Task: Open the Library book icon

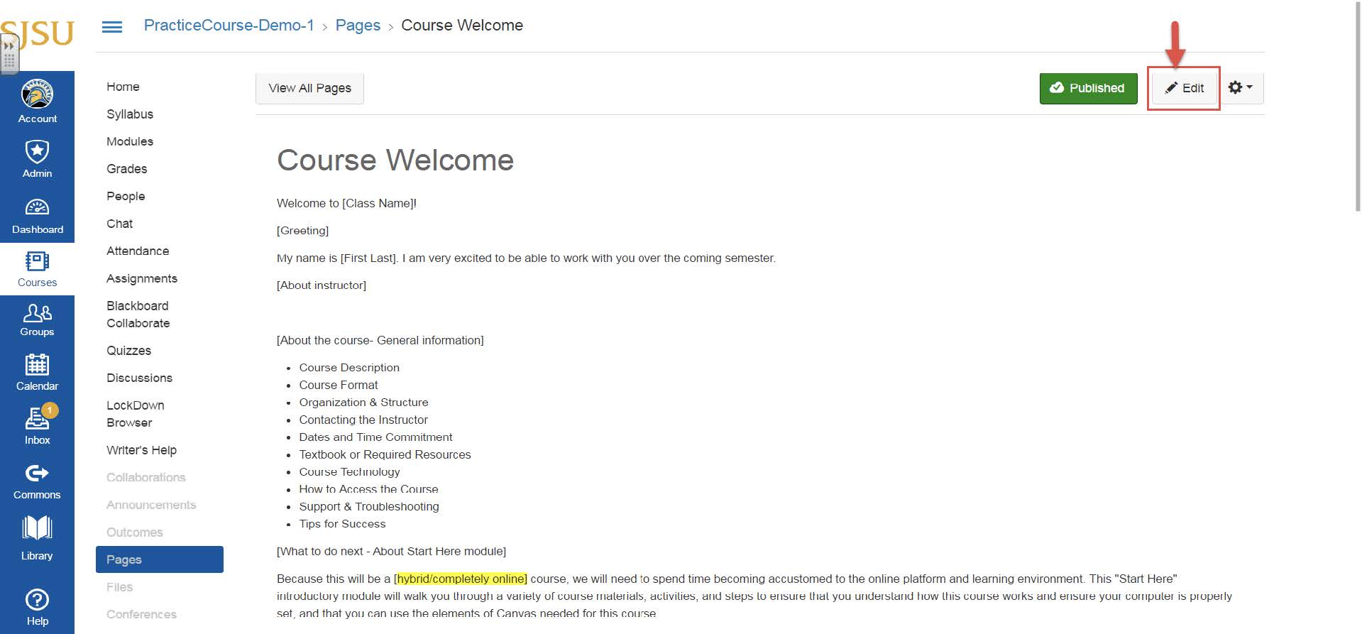Action: coord(37,529)
